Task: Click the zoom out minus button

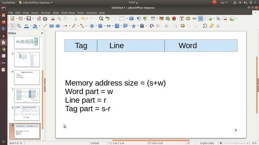Action: 225,143
